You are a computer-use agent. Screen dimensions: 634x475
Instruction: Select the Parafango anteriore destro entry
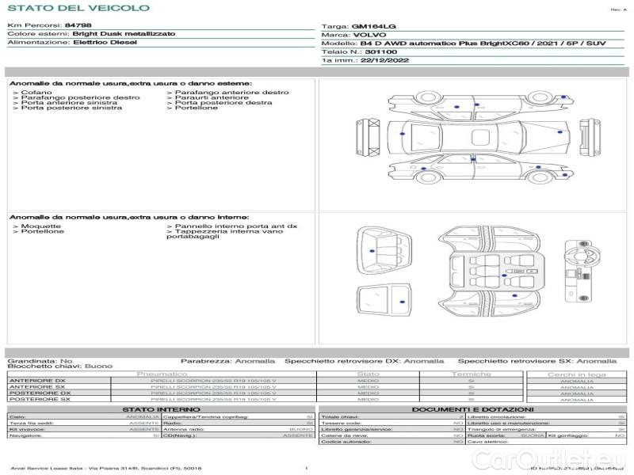[x=231, y=93]
